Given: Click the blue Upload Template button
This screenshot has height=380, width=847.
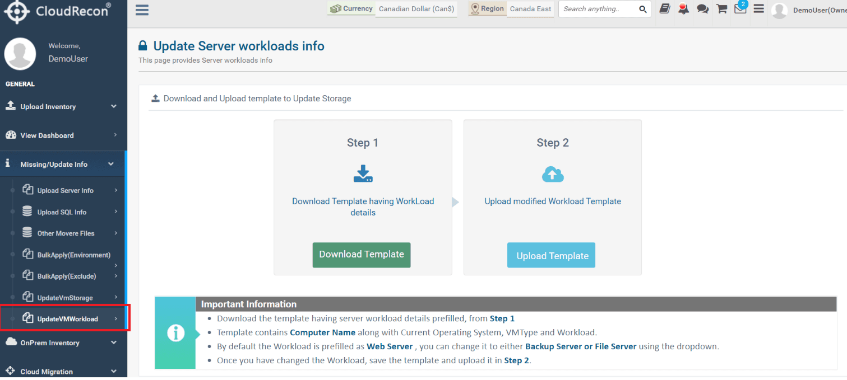Looking at the screenshot, I should [552, 256].
